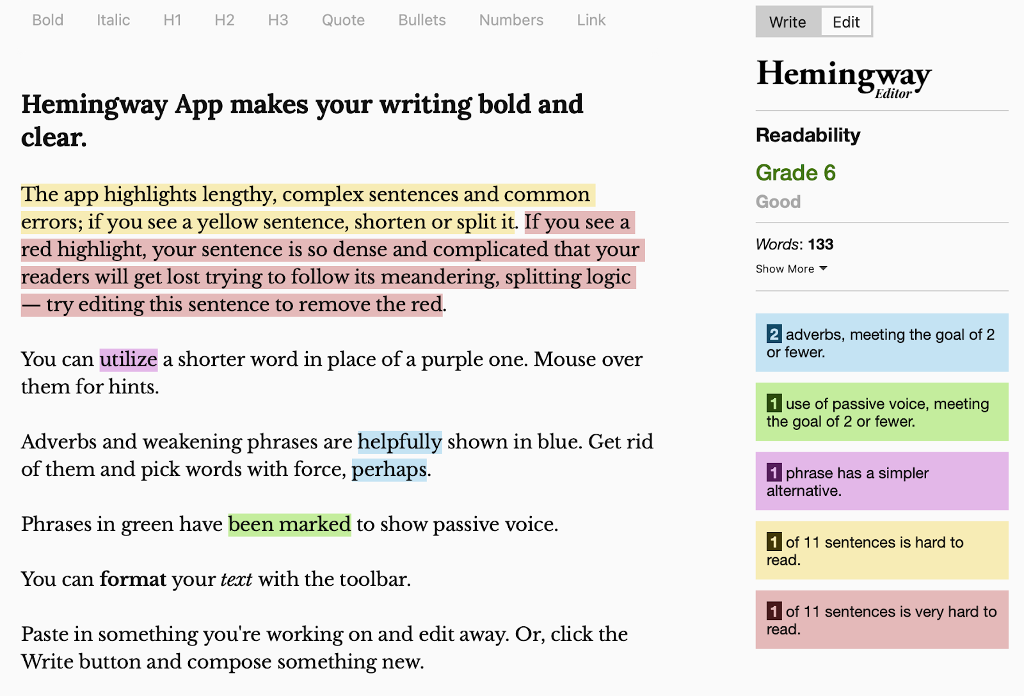Expand the Show More statistics dropdown
The image size is (1024, 696).
tap(792, 269)
